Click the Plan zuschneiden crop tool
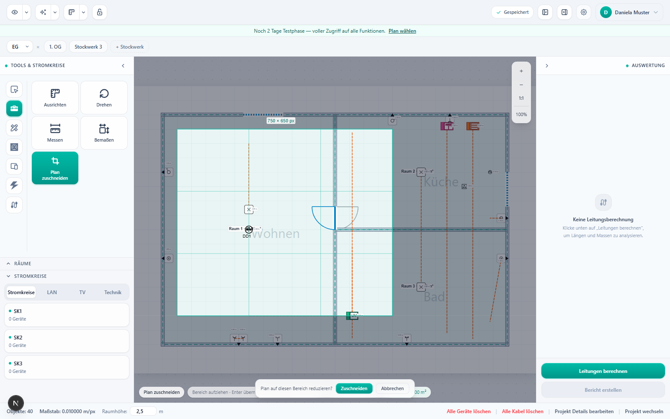The image size is (670, 419). pos(55,168)
